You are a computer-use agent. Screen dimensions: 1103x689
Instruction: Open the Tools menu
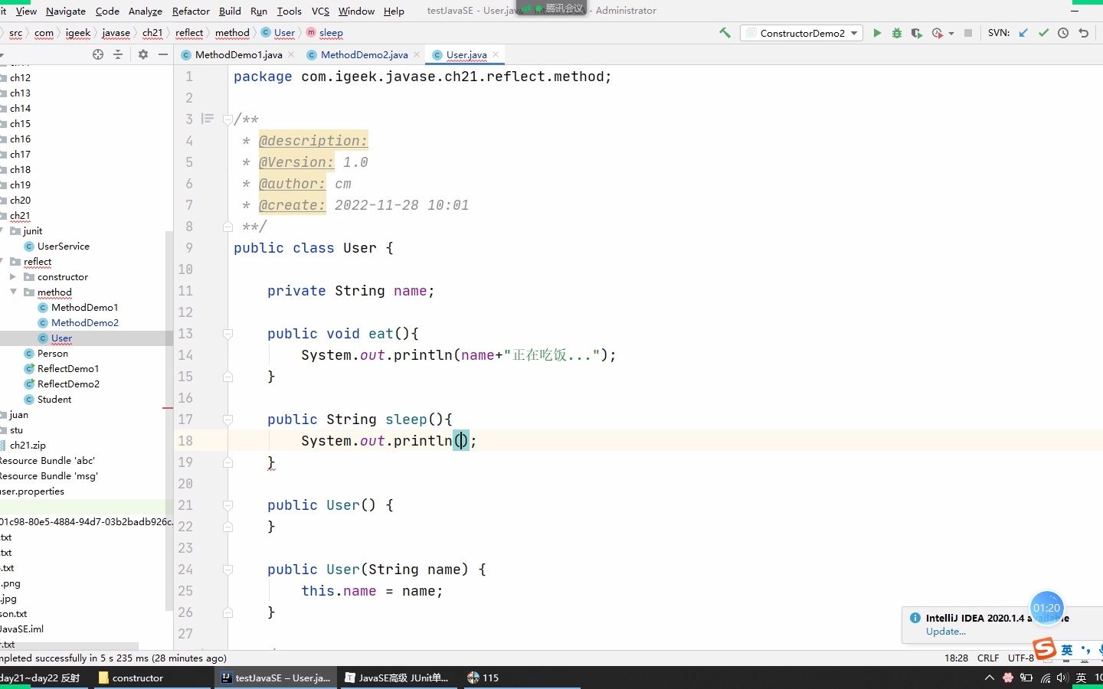[289, 11]
